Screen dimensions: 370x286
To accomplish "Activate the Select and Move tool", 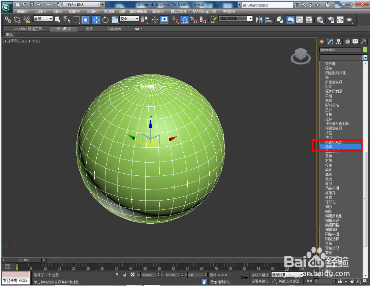I will [x=96, y=20].
